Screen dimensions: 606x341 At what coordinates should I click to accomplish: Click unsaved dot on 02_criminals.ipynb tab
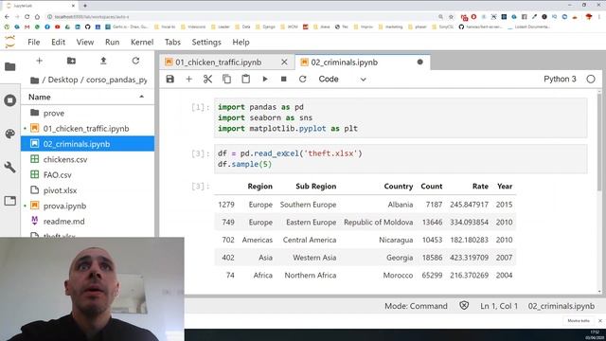420,62
